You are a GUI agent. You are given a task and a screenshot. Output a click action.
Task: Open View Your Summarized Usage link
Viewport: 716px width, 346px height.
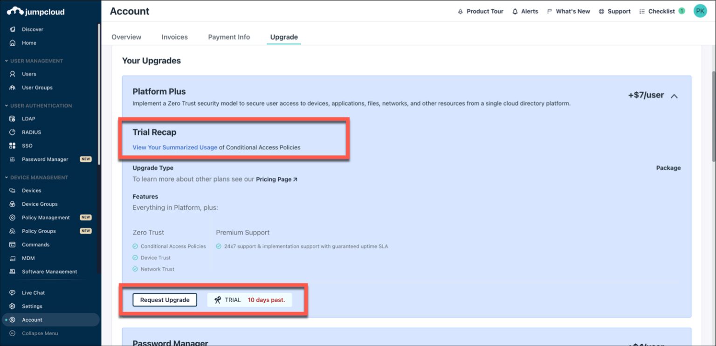pos(174,147)
